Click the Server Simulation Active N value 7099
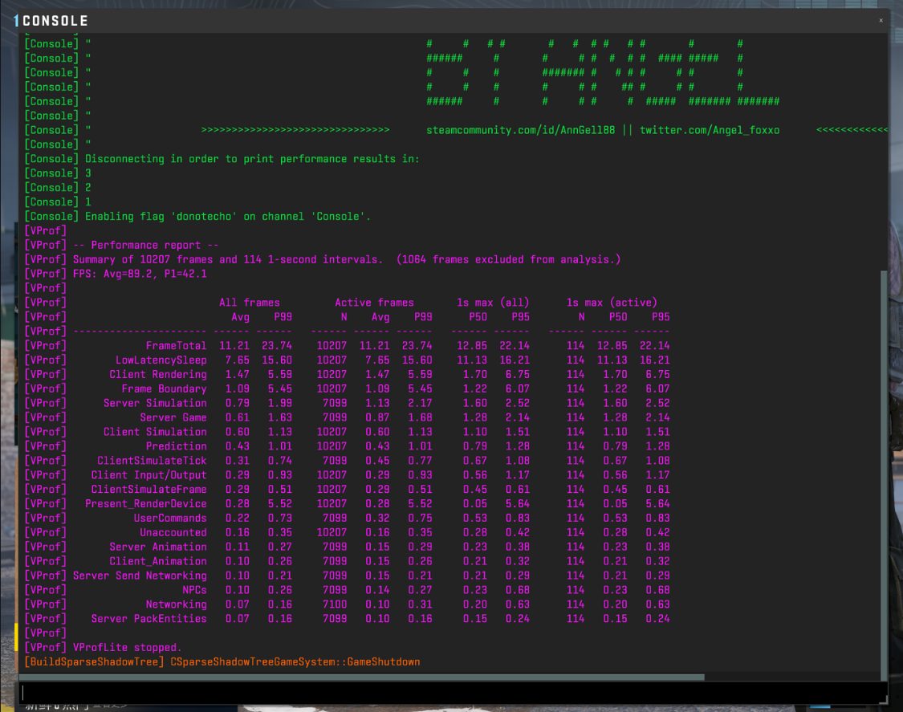 pyautogui.click(x=335, y=403)
